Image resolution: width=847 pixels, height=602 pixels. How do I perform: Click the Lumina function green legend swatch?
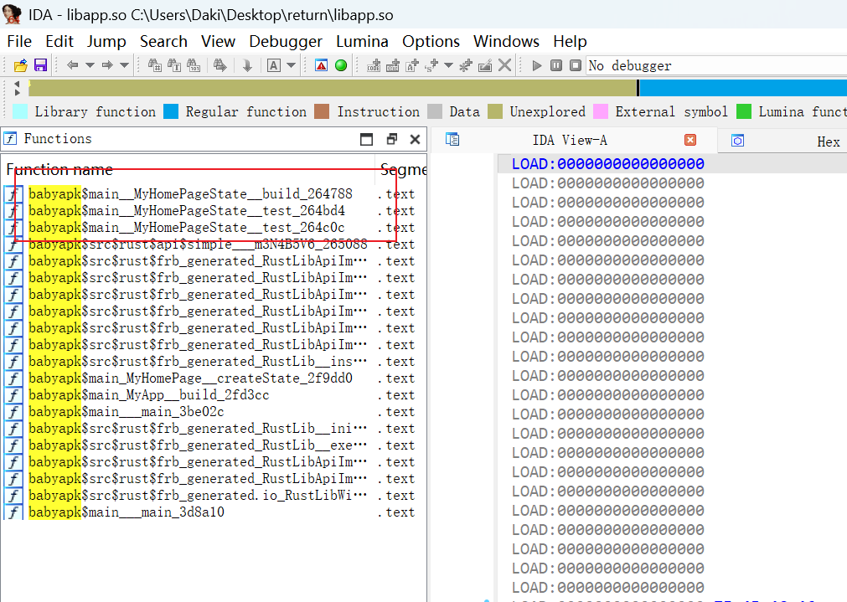[x=744, y=111]
